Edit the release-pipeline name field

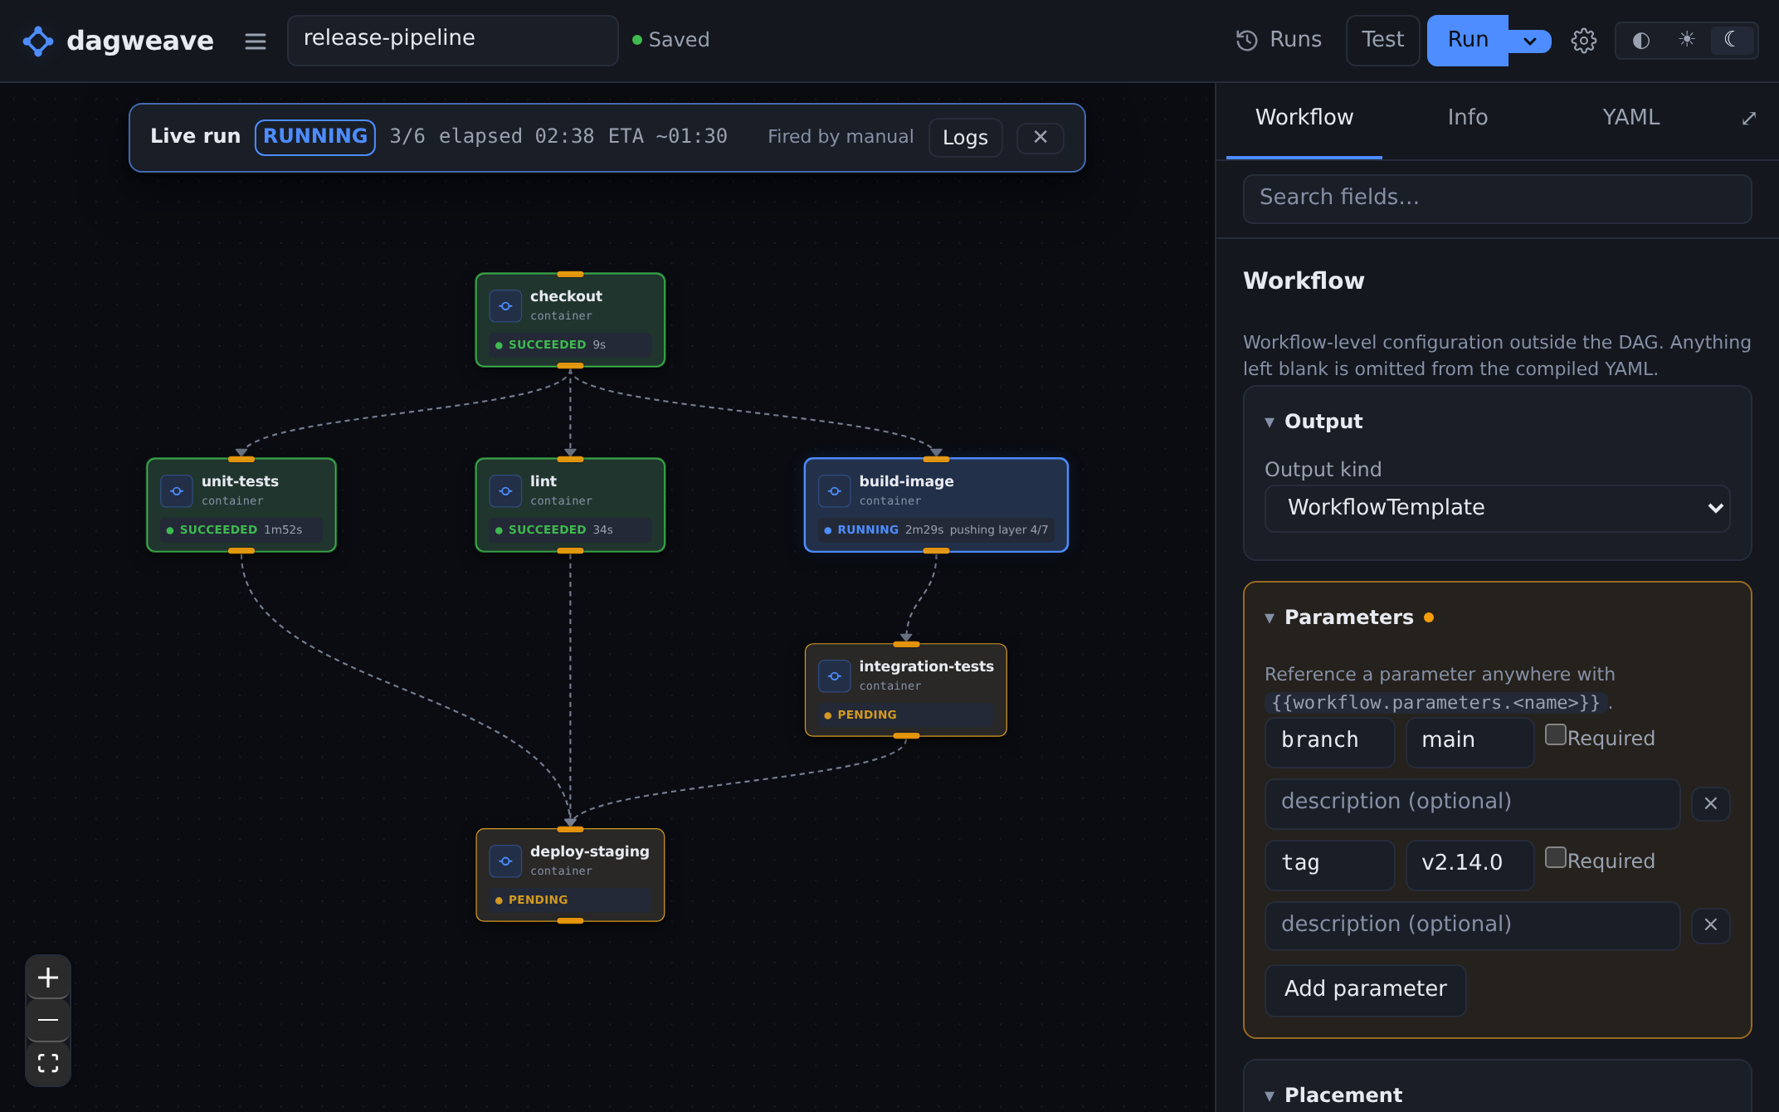click(453, 40)
